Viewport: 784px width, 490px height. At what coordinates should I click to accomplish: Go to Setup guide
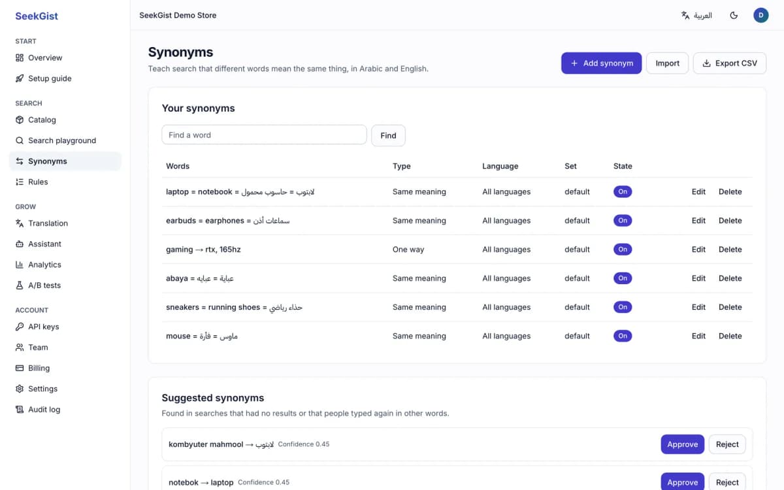(x=65, y=78)
